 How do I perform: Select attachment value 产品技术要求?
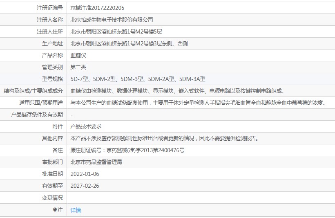click(86, 127)
